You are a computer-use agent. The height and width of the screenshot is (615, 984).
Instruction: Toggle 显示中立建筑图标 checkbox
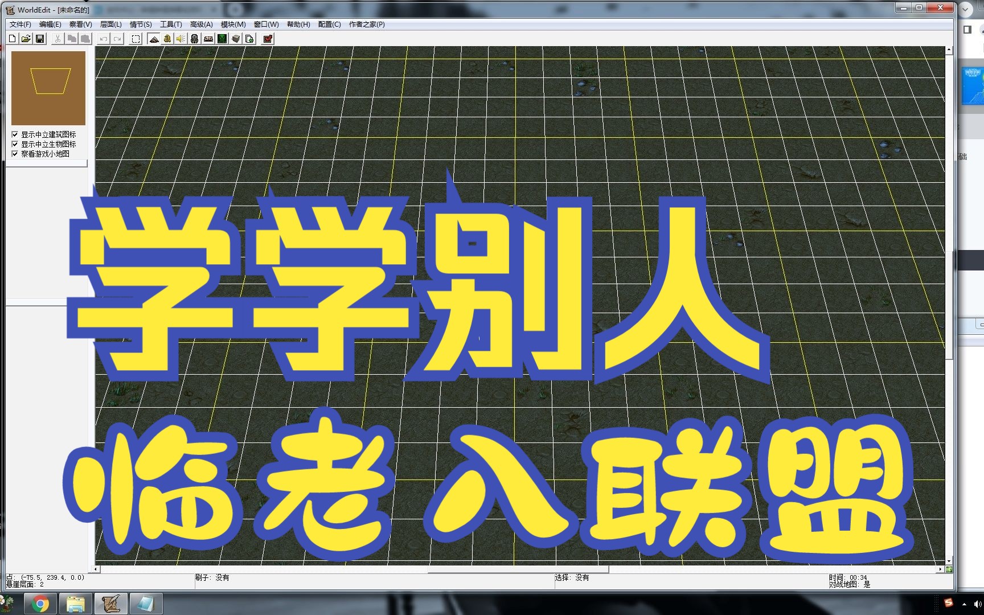(x=15, y=134)
